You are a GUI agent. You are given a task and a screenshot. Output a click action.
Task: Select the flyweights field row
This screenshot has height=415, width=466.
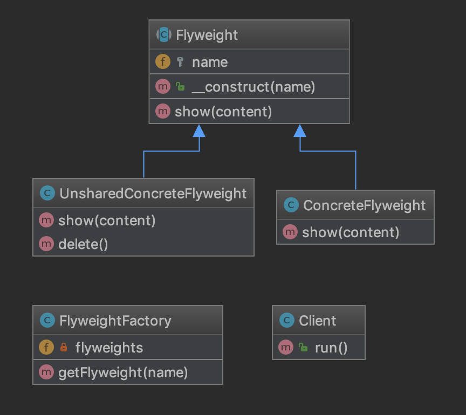[x=109, y=348]
